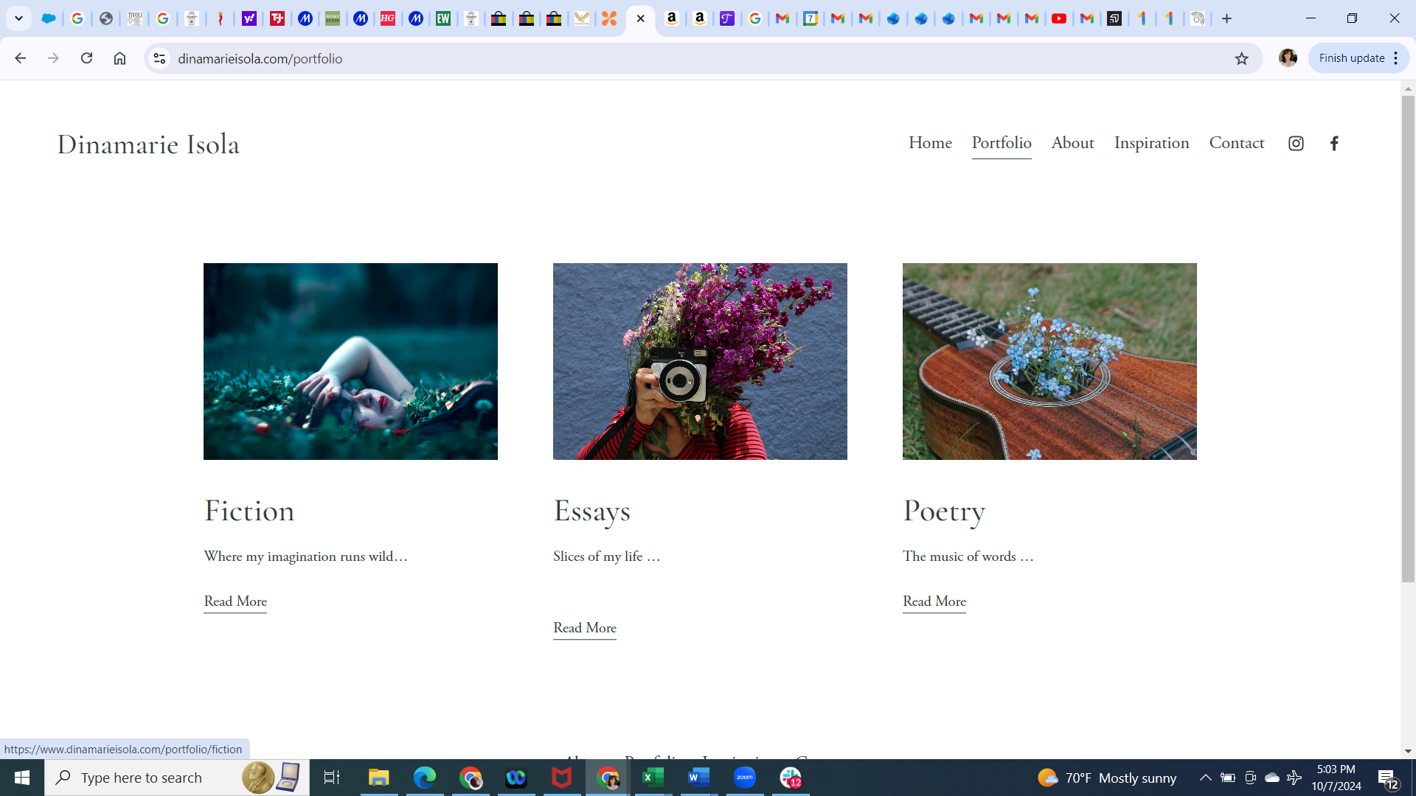Go to browser home page
Viewport: 1416px width, 796px height.
point(119,58)
